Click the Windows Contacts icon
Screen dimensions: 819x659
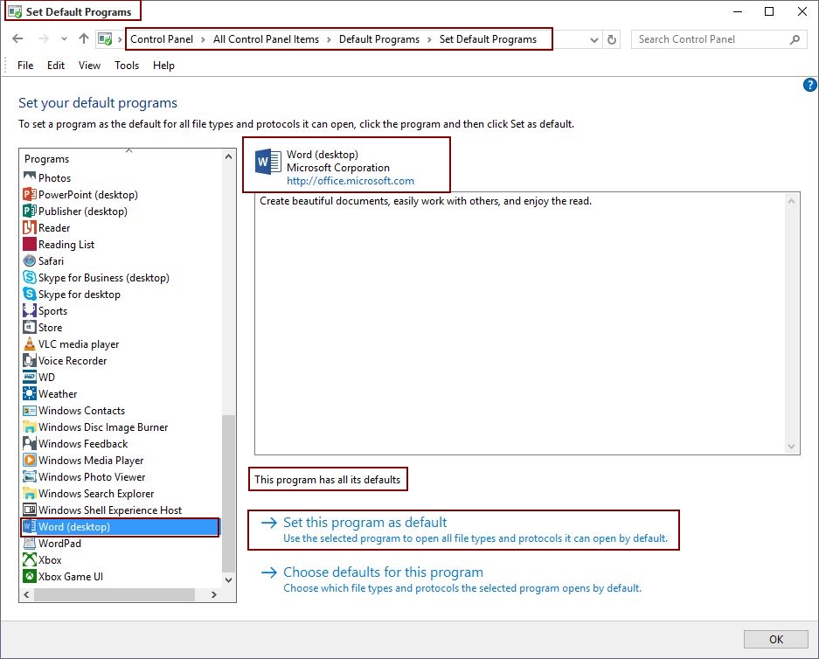pyautogui.click(x=30, y=411)
